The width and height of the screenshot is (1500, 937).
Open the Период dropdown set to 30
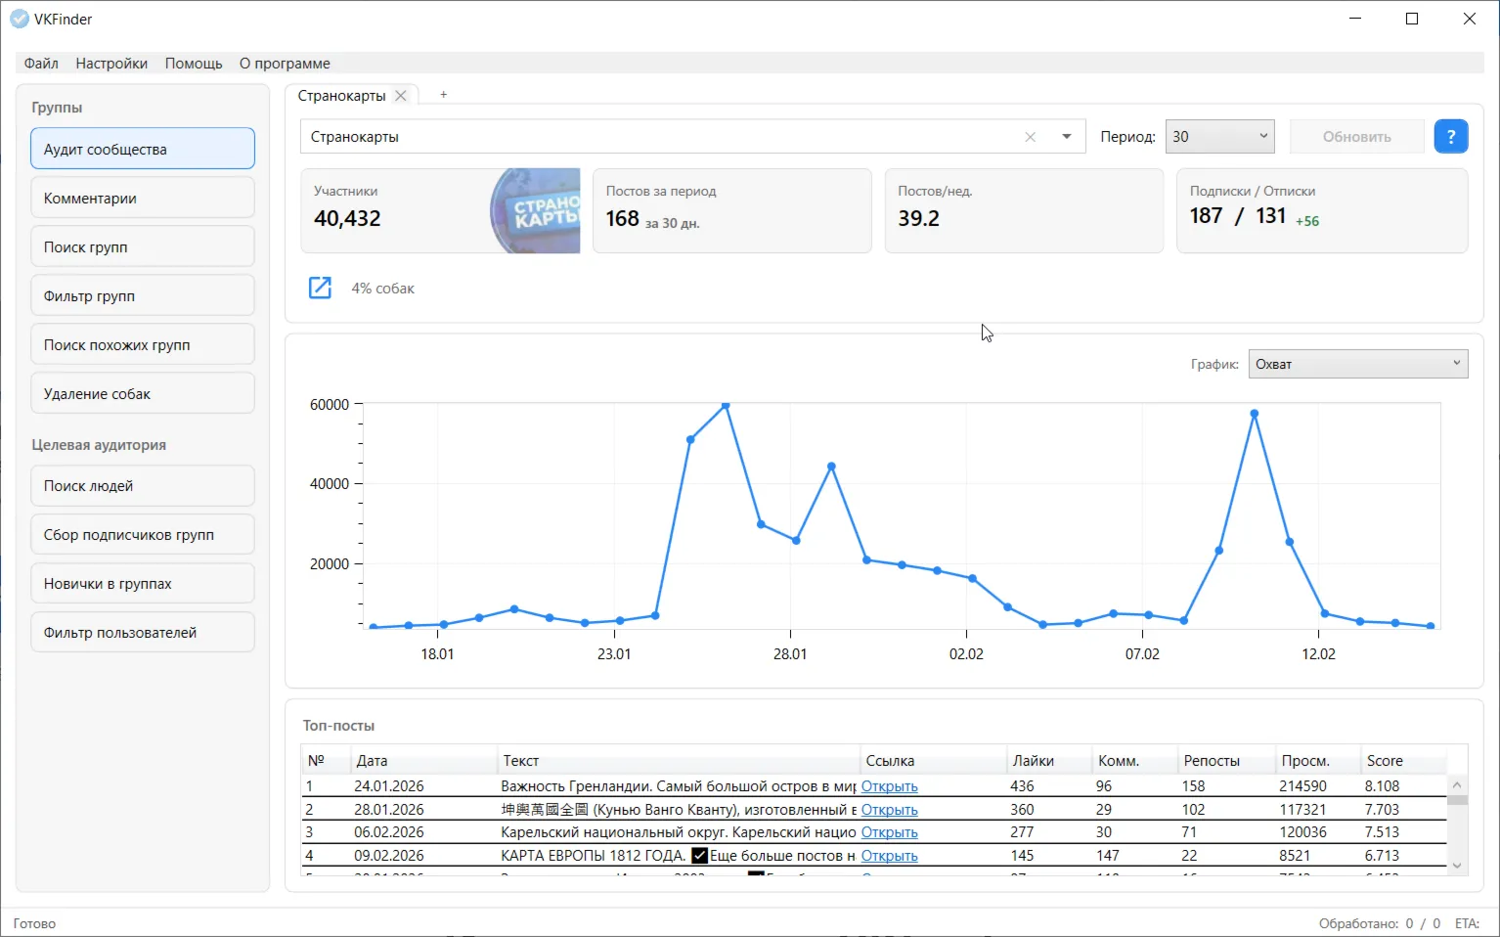(x=1219, y=137)
